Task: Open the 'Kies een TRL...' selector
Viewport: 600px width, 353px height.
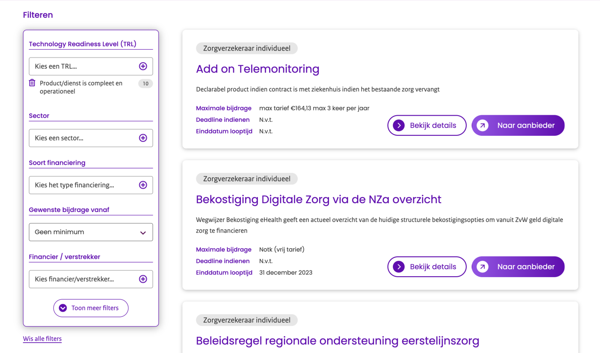Action: (x=91, y=66)
